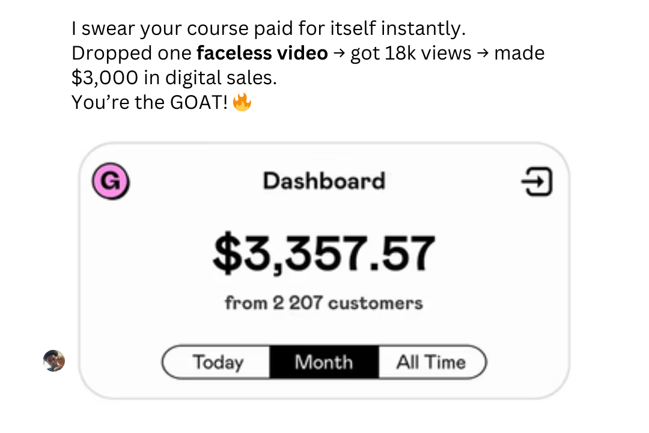This screenshot has width=649, height=433.
Task: Switch to the Today tab
Action: 218,362
